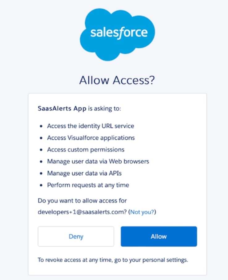Click bullet dot beside Manage user data via APIs
The width and height of the screenshot is (228, 280).
pos(41,174)
